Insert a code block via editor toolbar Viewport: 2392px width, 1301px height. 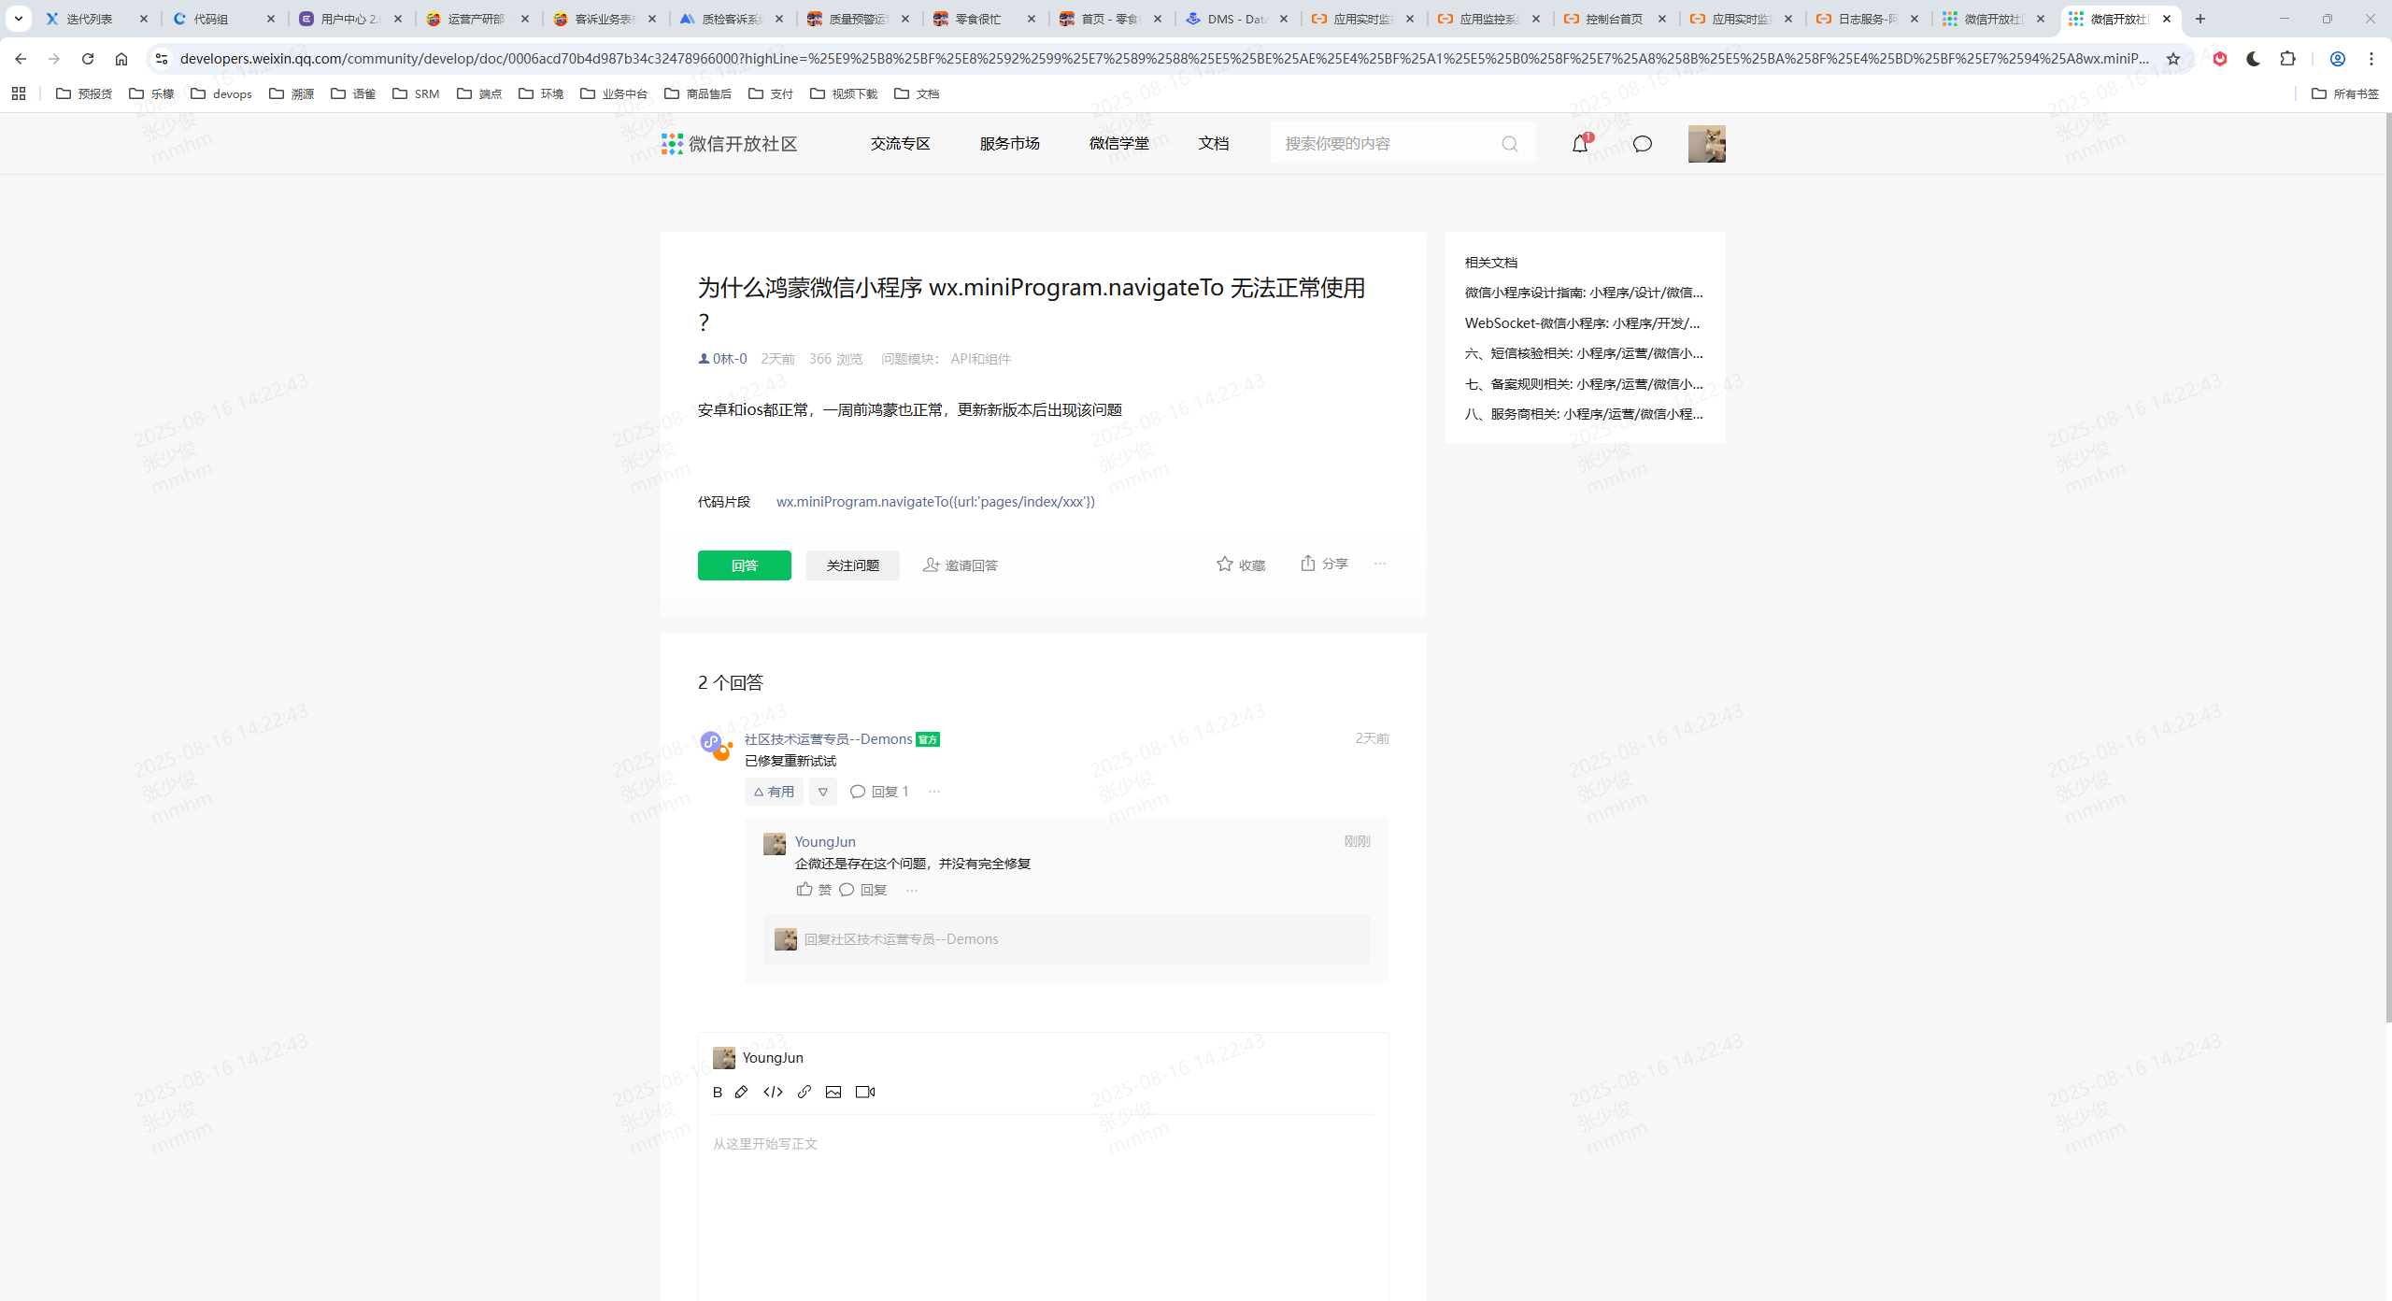tap(773, 1092)
